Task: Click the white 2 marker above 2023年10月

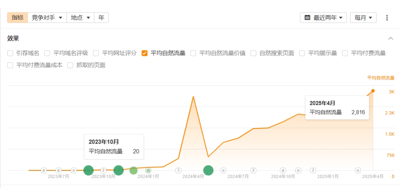Action: pyautogui.click(x=103, y=170)
